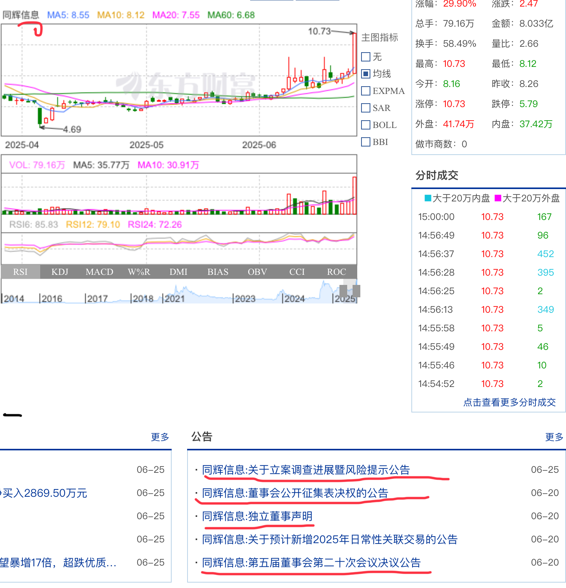Click 2023 on the historical timeline

244,298
